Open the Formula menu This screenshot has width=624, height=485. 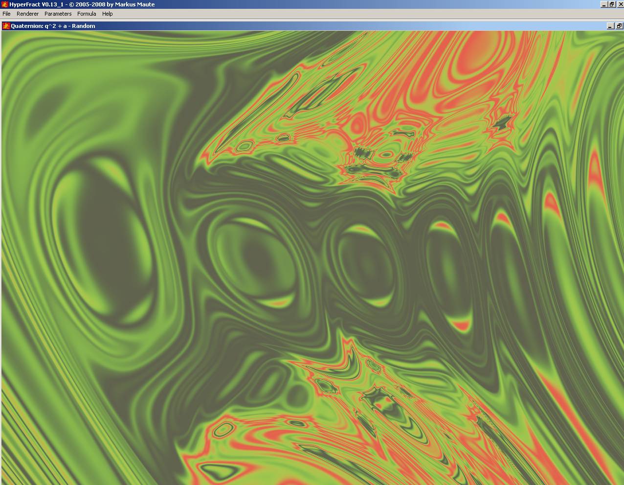[87, 14]
